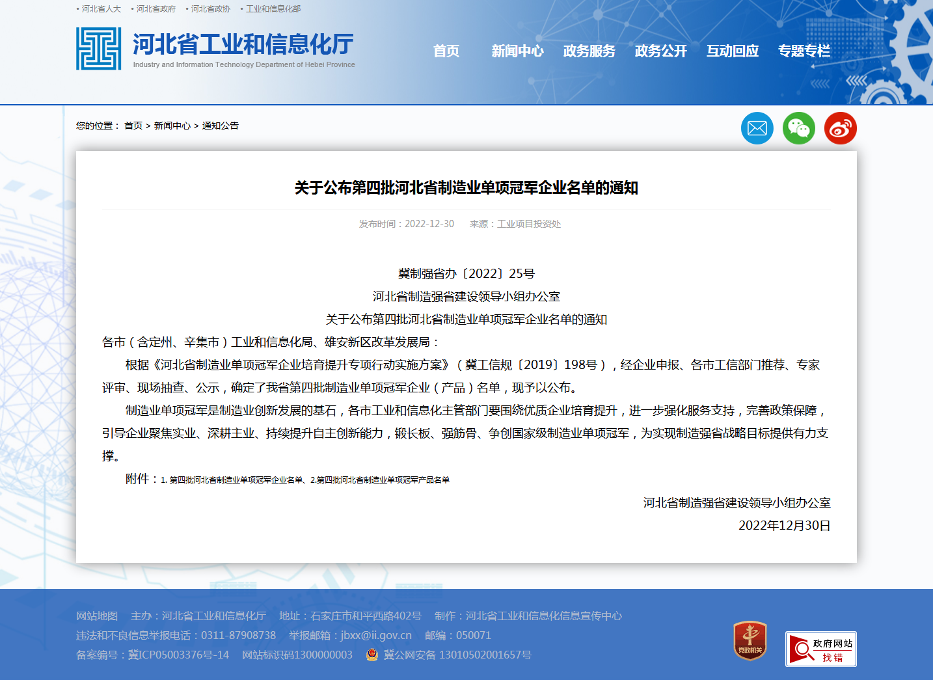This screenshot has height=680, width=933.
Task: Click the government website error-report icon
Action: pos(820,649)
